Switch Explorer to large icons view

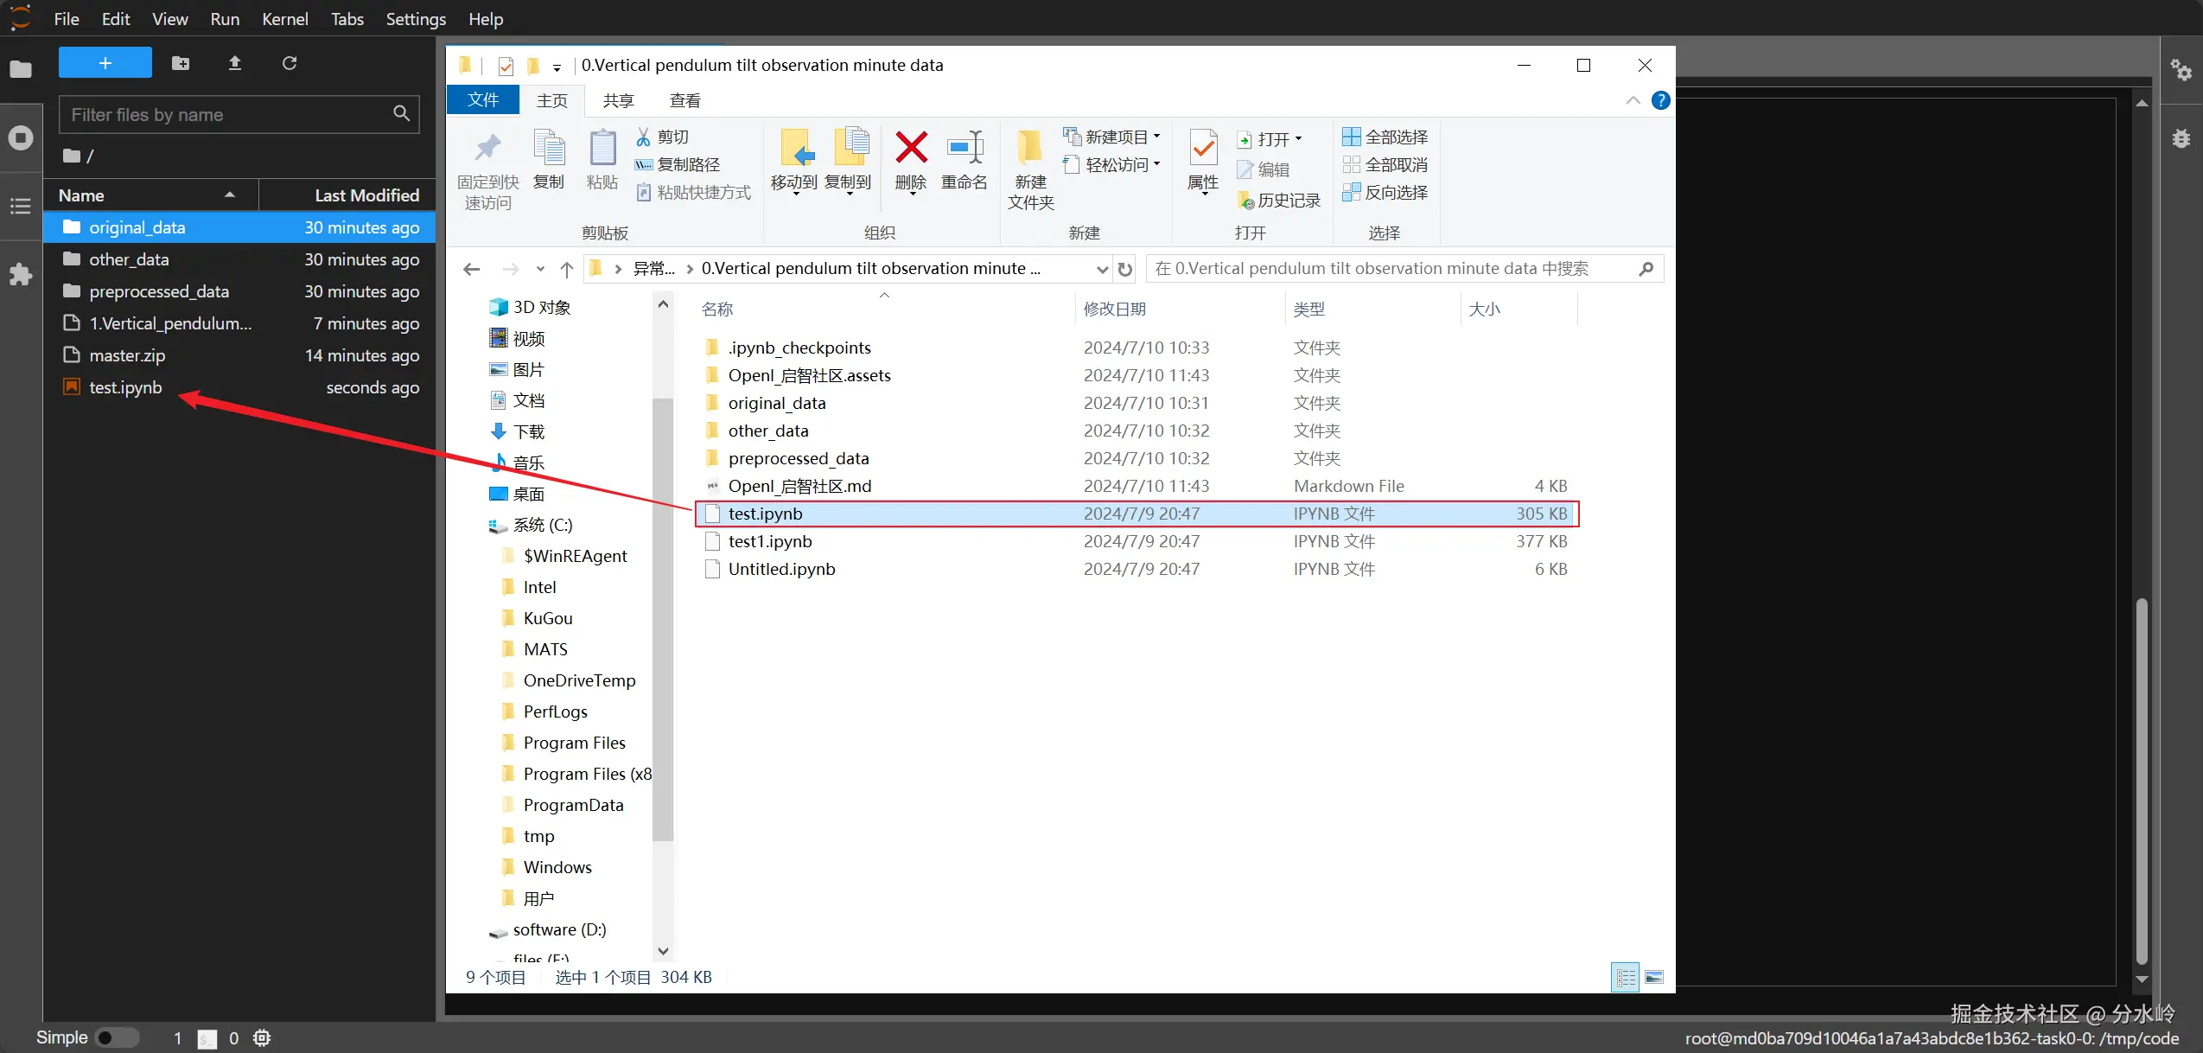tap(1654, 977)
